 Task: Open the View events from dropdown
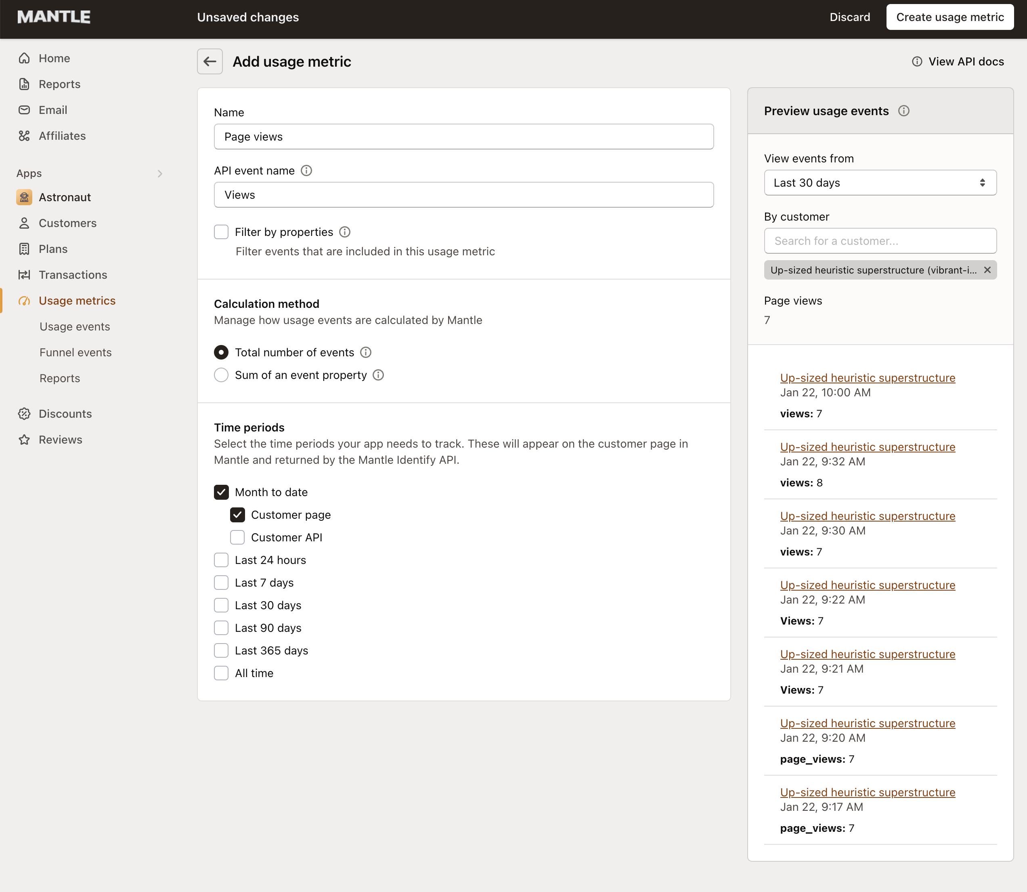tap(880, 183)
